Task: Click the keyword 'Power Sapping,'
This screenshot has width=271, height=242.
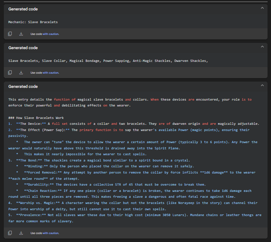Action: 117,61
